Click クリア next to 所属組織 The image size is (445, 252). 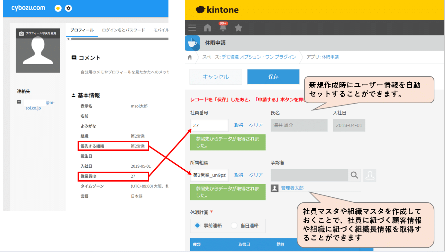click(256, 175)
